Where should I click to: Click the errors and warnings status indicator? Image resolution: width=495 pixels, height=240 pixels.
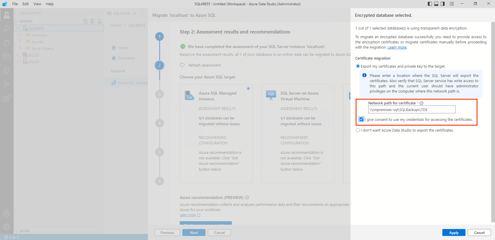coord(12,237)
